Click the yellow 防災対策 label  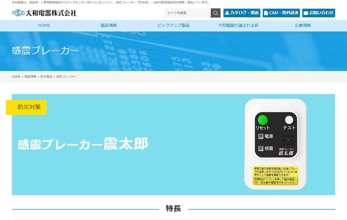tap(26, 107)
